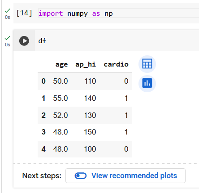Viewport: 199px width, 193px height.
Task: Click row index 0 in table
Action: 43,81
